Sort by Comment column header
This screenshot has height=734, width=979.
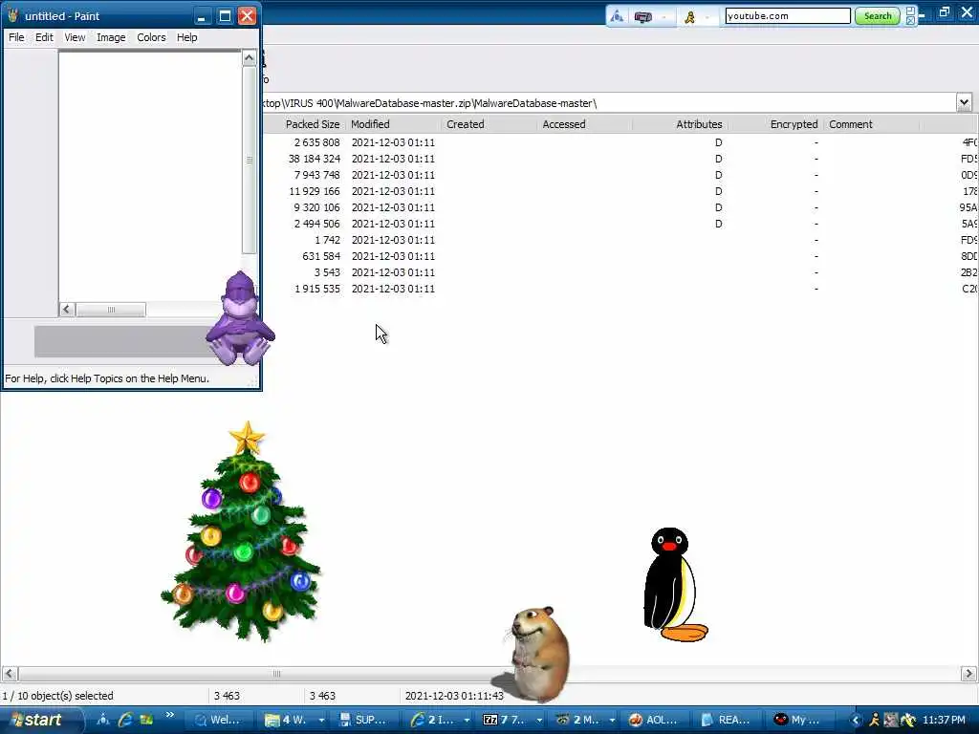point(850,124)
